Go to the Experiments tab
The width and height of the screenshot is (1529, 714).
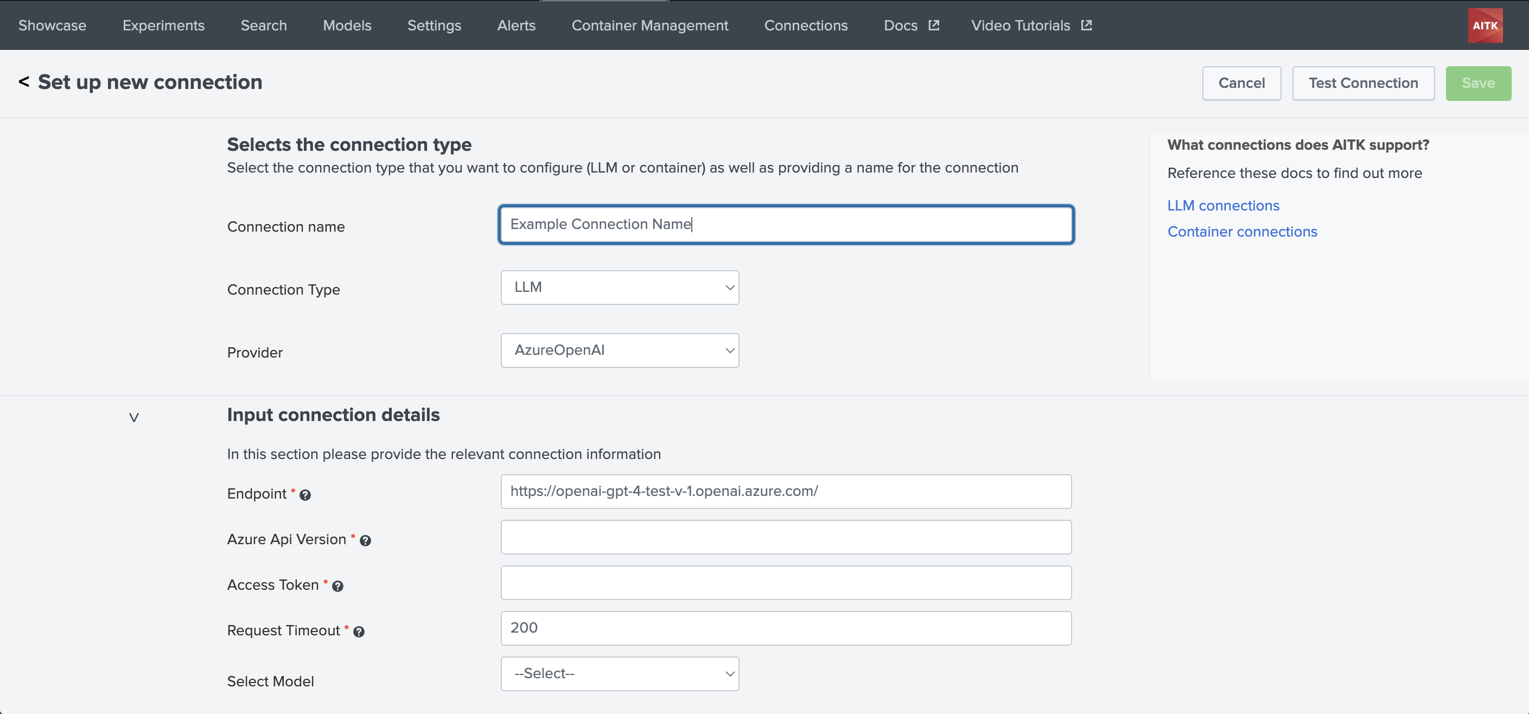(163, 25)
